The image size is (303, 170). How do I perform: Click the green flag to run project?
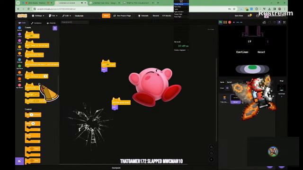(x=221, y=22)
